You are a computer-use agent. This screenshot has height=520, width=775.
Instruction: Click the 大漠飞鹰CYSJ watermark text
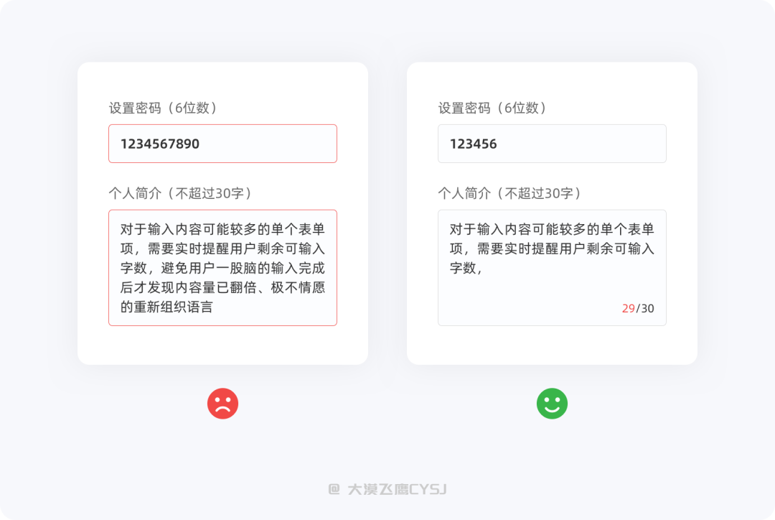(397, 489)
